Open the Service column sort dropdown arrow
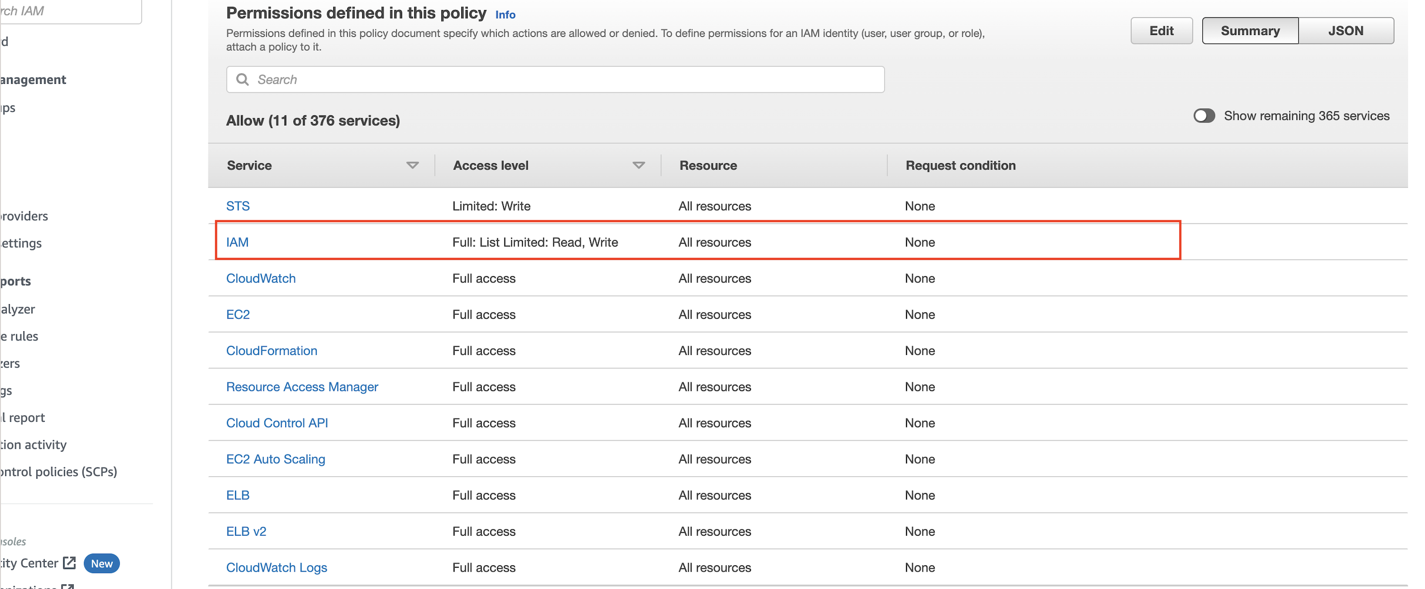 click(412, 165)
